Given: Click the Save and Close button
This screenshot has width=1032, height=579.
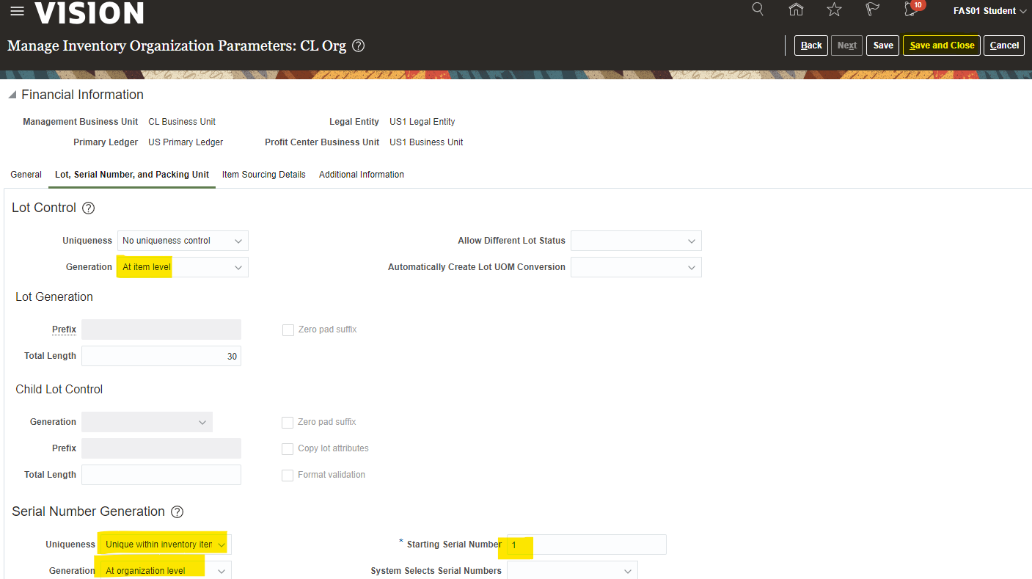Looking at the screenshot, I should click(941, 45).
